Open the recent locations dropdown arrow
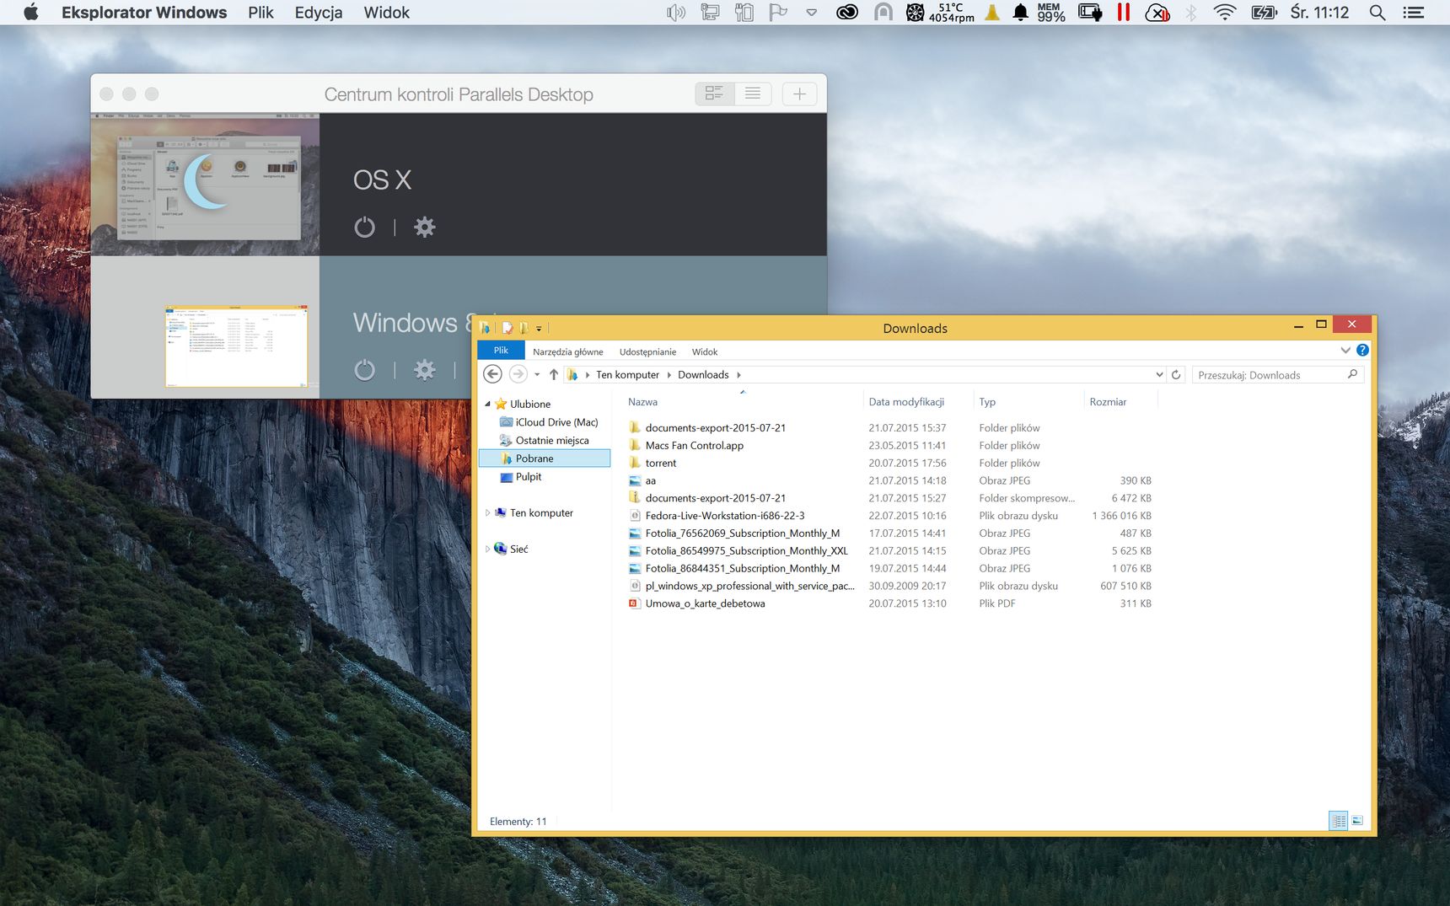Viewport: 1450px width, 906px height. [537, 375]
